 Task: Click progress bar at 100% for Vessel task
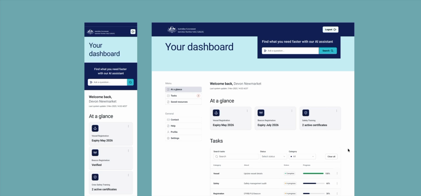coord(313,173)
